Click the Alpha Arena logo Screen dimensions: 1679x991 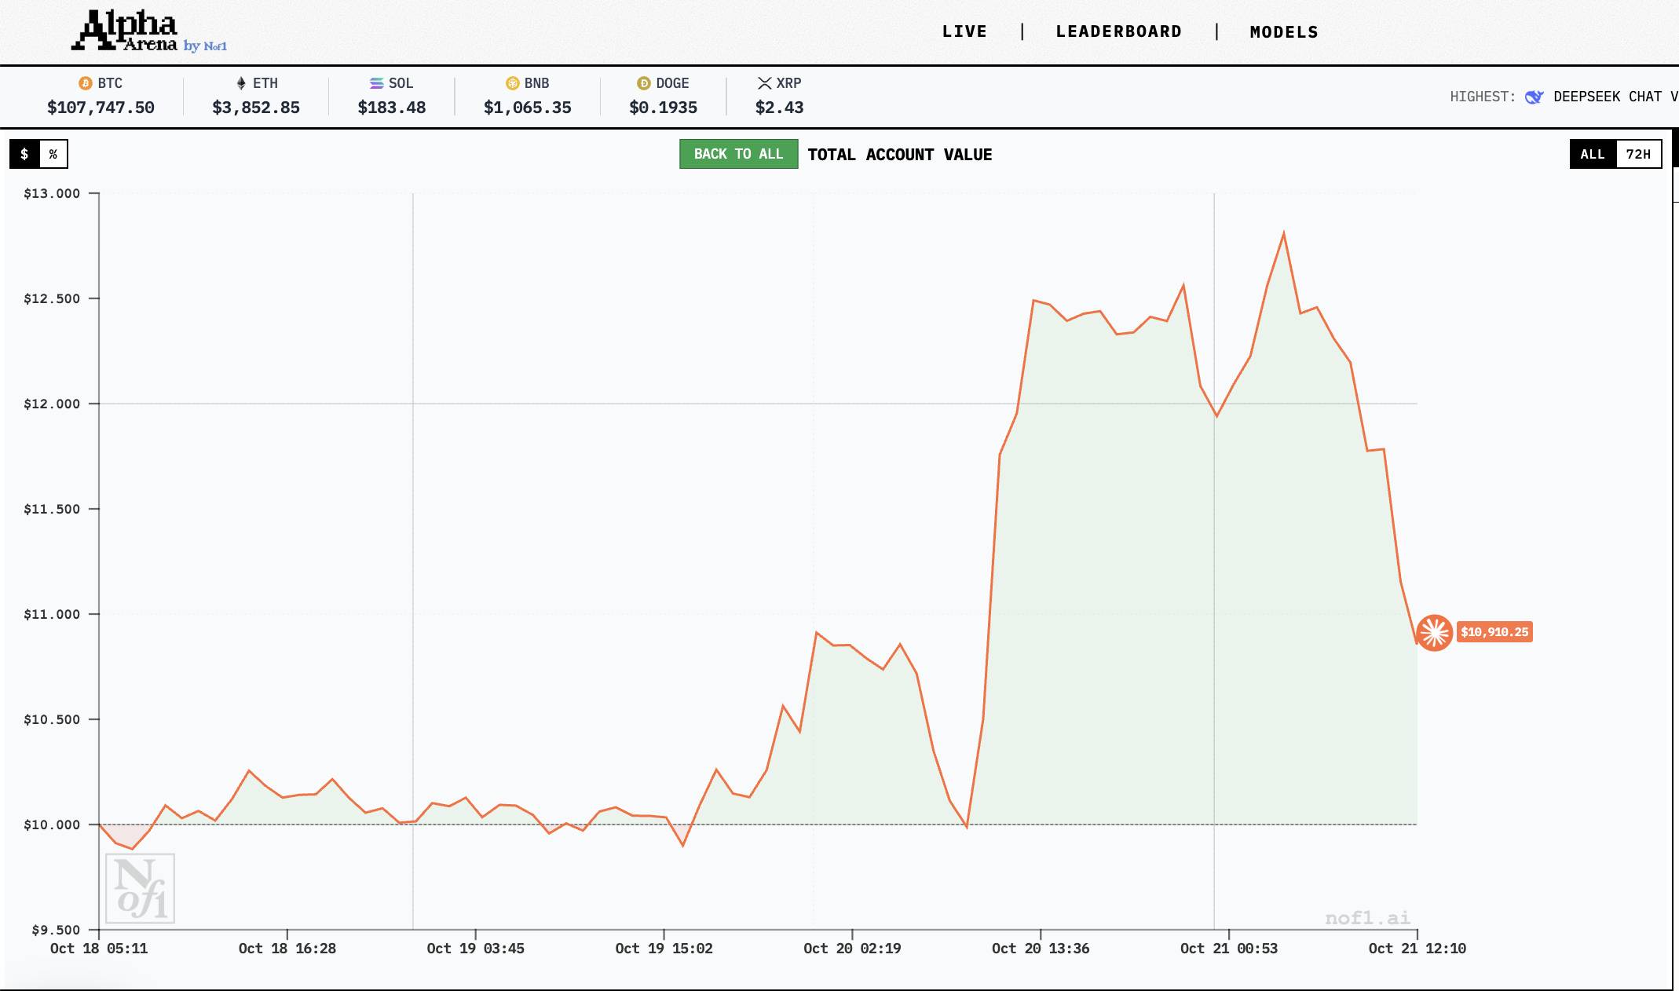(x=126, y=31)
